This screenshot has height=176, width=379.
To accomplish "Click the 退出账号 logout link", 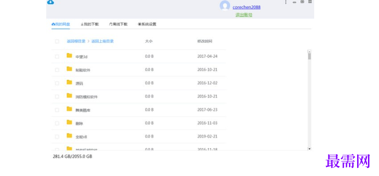I will [244, 15].
